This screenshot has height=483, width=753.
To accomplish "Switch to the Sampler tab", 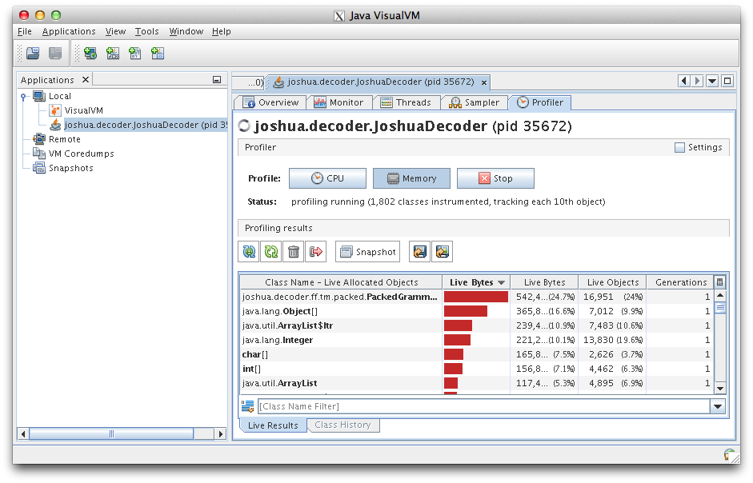I will point(475,102).
